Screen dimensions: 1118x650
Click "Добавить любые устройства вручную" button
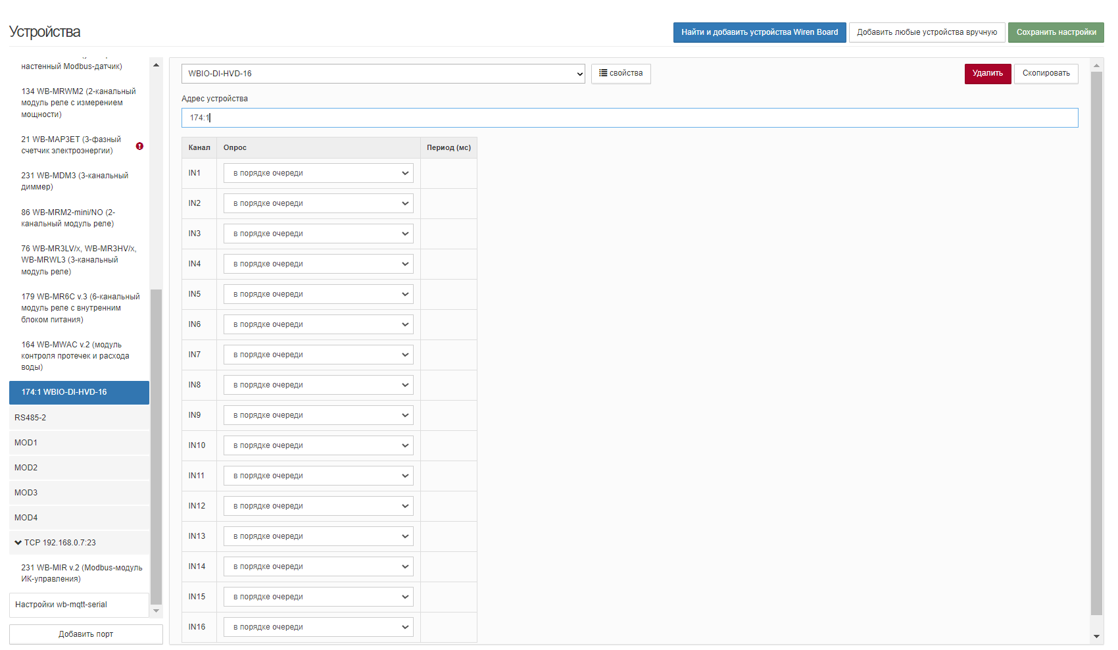pos(927,32)
